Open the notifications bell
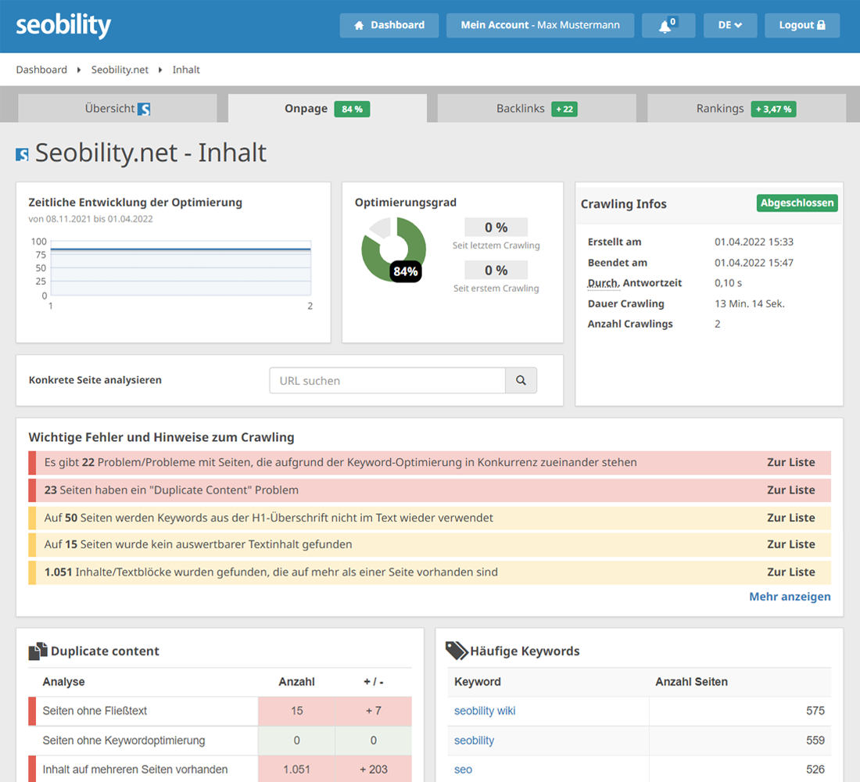The image size is (860, 782). (668, 25)
